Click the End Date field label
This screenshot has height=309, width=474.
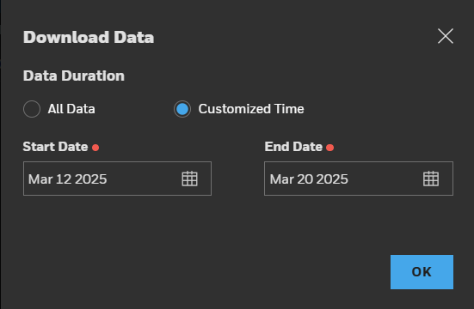coord(293,147)
